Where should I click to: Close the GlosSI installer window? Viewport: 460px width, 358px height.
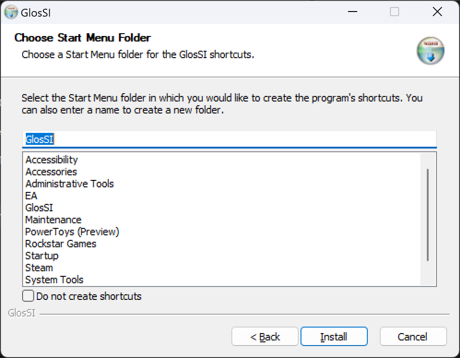437,12
